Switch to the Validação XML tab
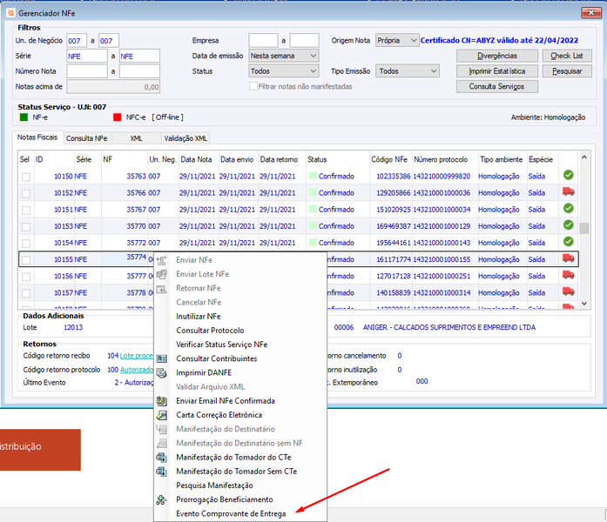 [x=185, y=138]
